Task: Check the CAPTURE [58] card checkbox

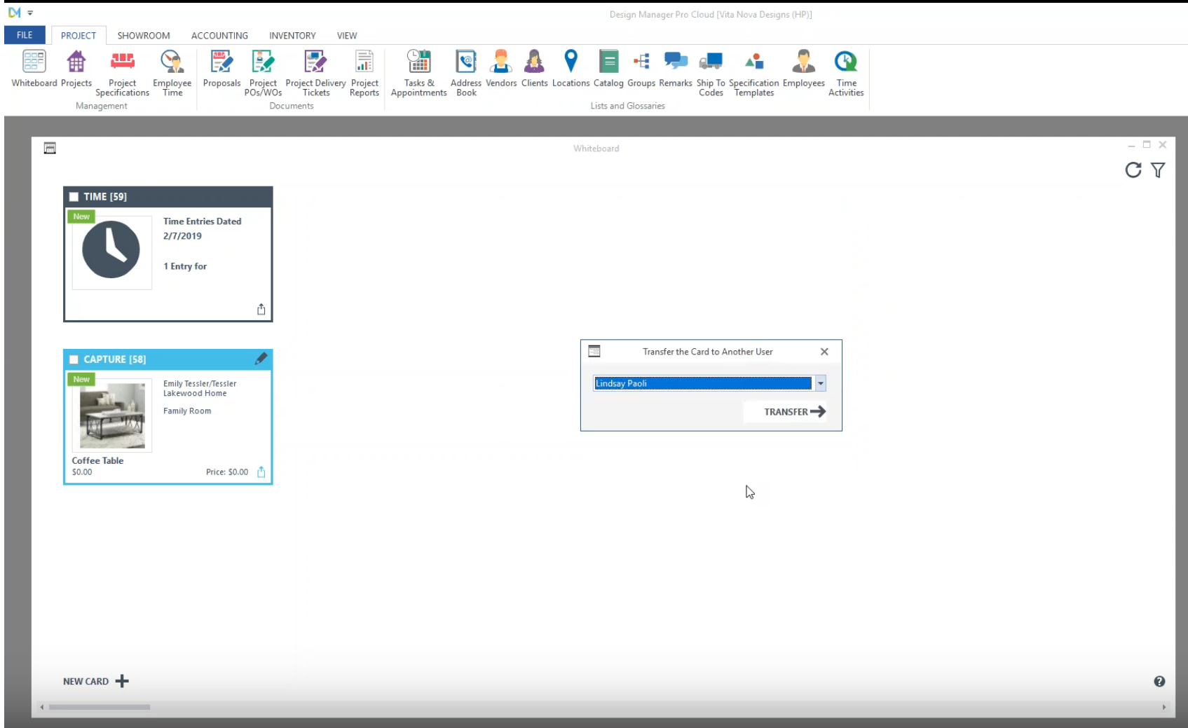Action: [74, 359]
